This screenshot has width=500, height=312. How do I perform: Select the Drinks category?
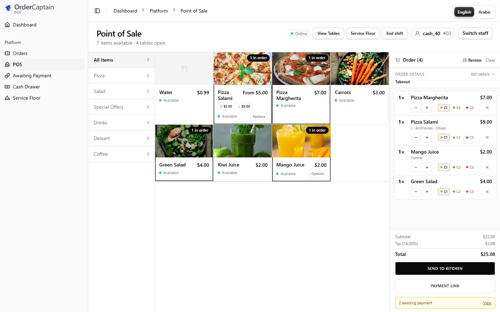click(x=121, y=123)
